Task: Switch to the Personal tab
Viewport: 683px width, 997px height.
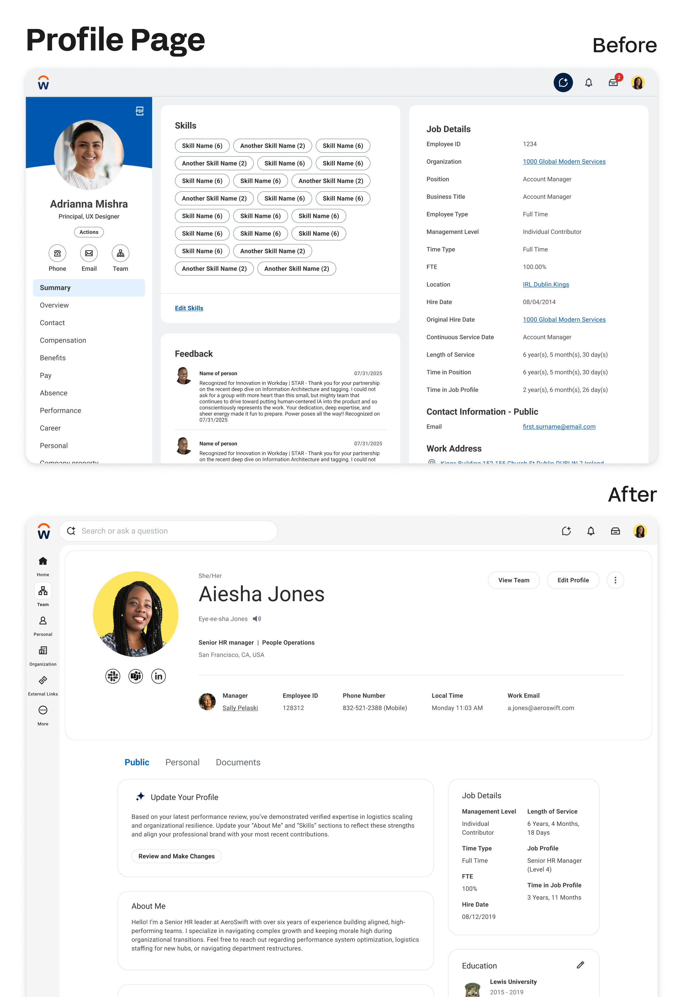Action: pos(182,762)
